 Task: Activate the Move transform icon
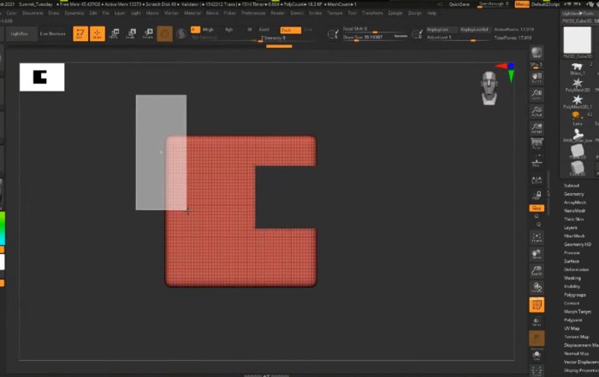coord(115,33)
